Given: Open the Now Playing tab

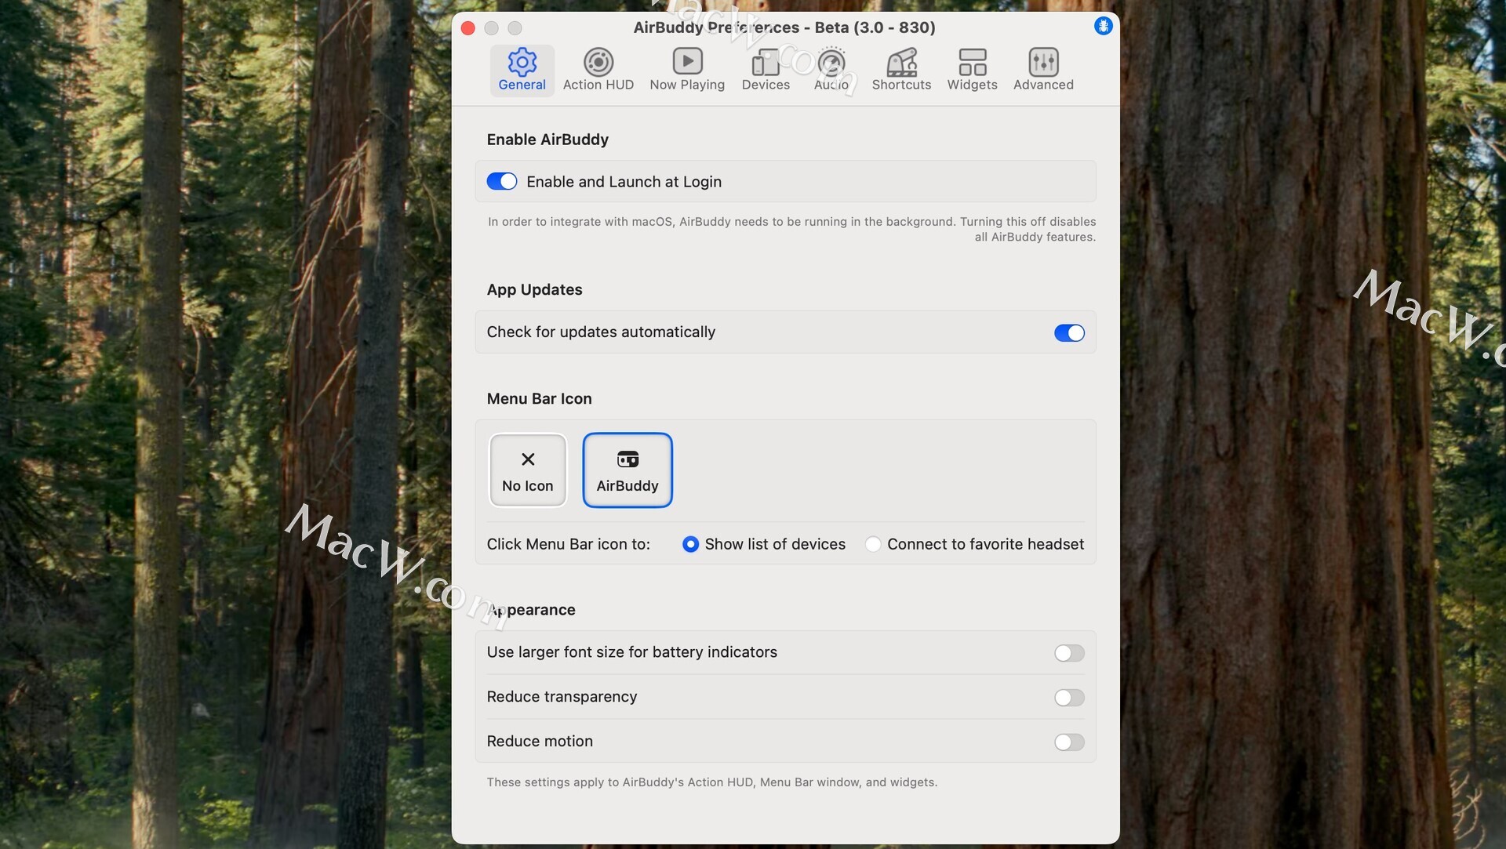Looking at the screenshot, I should click(x=687, y=71).
